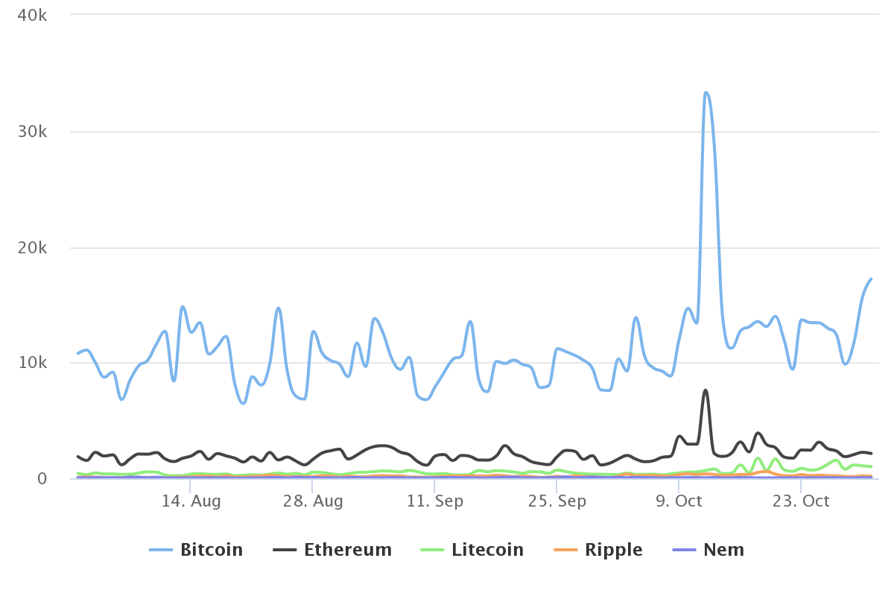Screen dimensions: 894x596
Task: Click the green Litecoin legend line marker
Action: point(432,550)
